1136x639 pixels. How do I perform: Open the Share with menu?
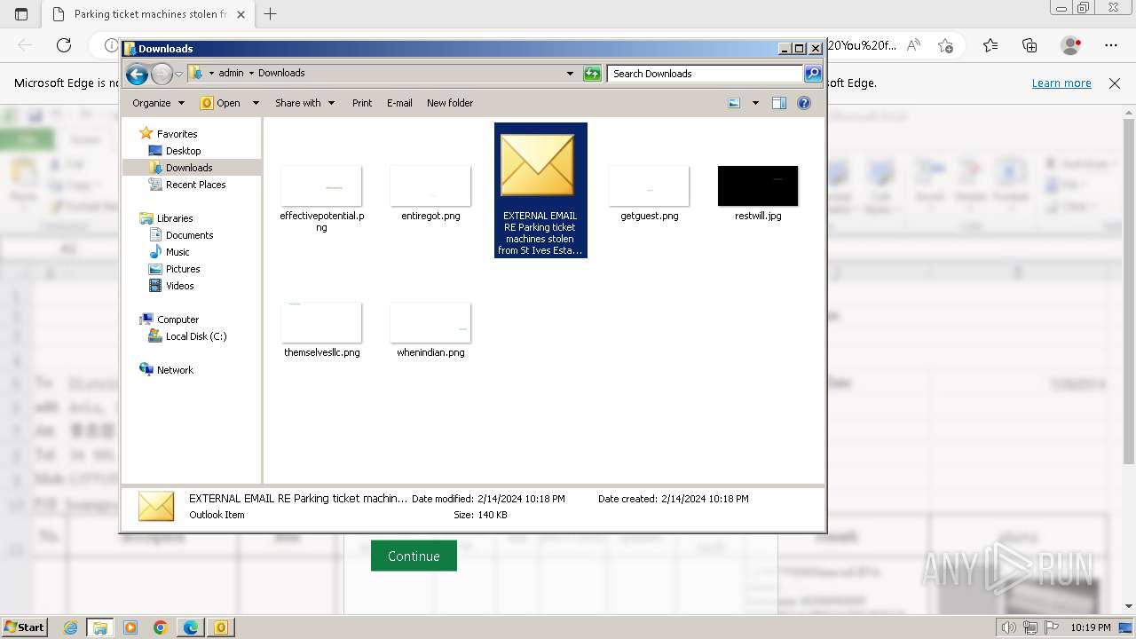[304, 103]
